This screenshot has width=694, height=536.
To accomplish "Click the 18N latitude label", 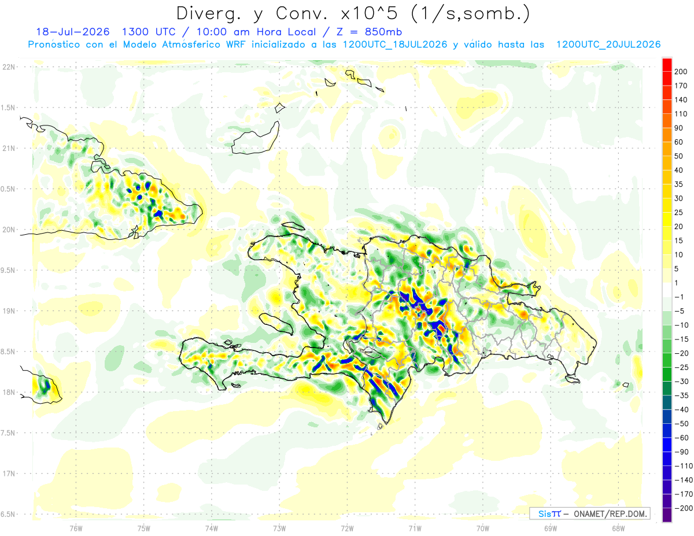I will click(8, 392).
